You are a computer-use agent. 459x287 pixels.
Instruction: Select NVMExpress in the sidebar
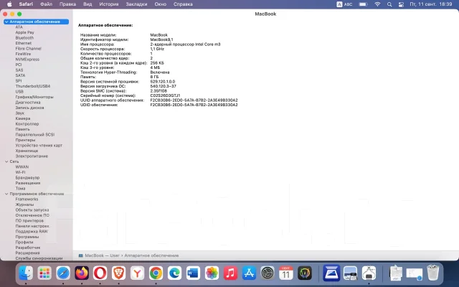point(27,59)
